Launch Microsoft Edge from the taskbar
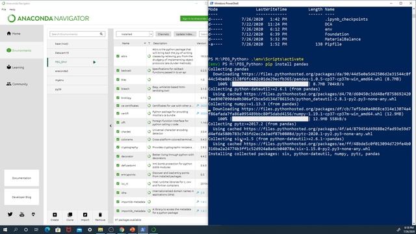 tap(47, 229)
